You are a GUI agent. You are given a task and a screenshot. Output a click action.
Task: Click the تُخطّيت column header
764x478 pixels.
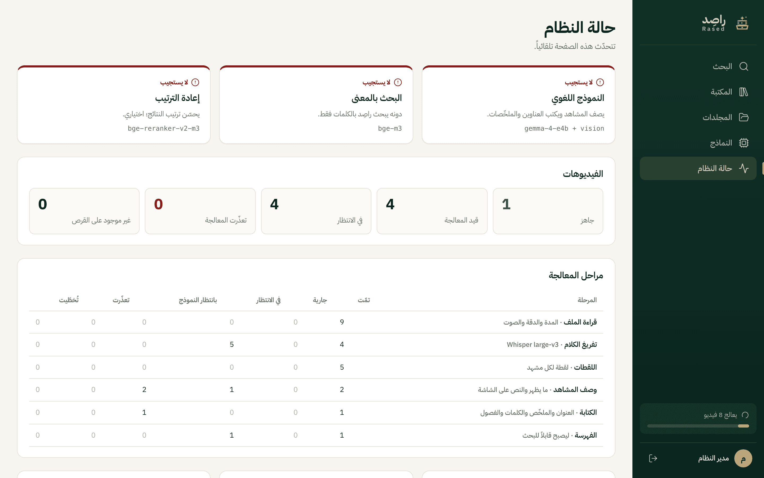click(69, 300)
